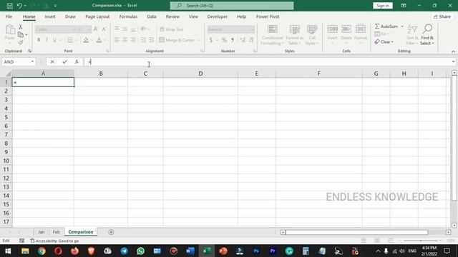The image size is (458, 257).
Task: Toggle Bold formatting
Action: coord(39,40)
